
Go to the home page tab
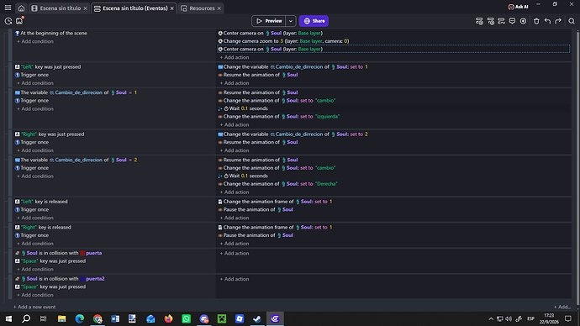point(22,8)
